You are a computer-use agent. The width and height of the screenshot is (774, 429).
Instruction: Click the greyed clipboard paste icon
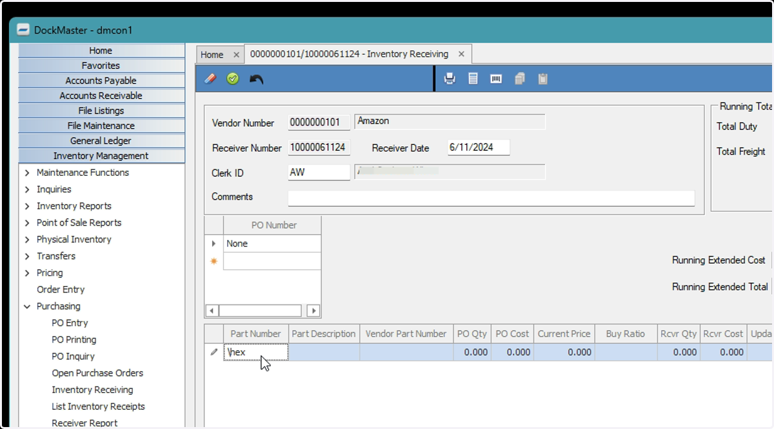543,79
